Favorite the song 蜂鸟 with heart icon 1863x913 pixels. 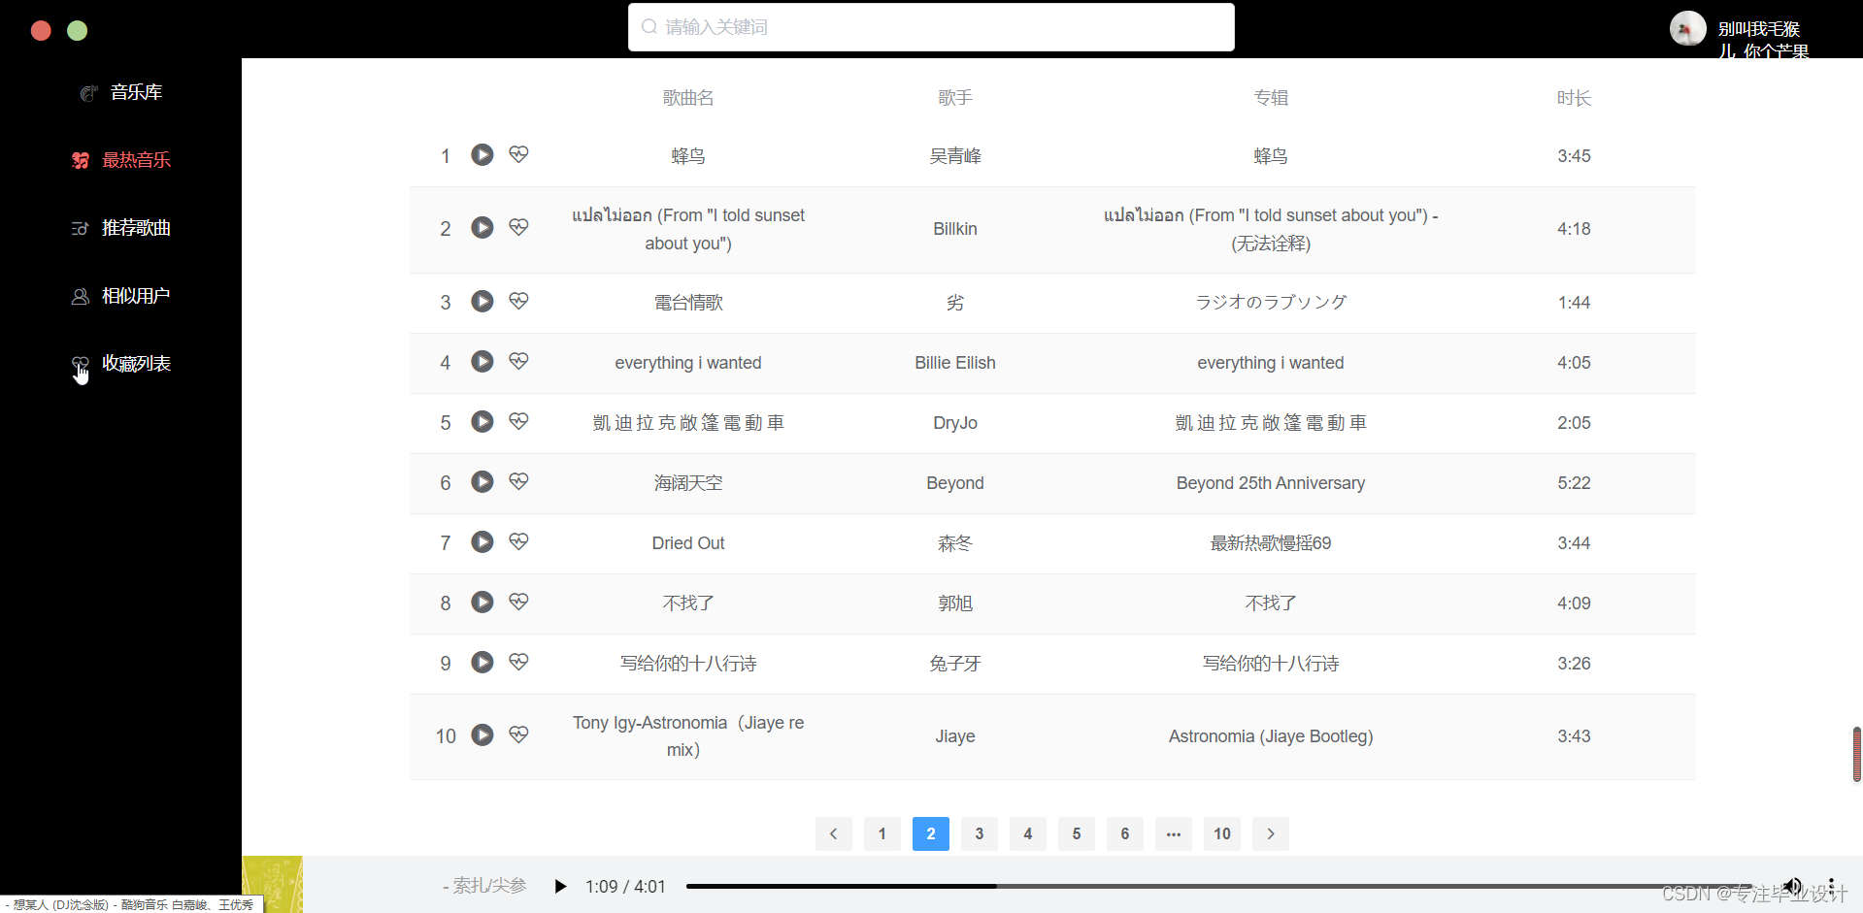click(518, 154)
